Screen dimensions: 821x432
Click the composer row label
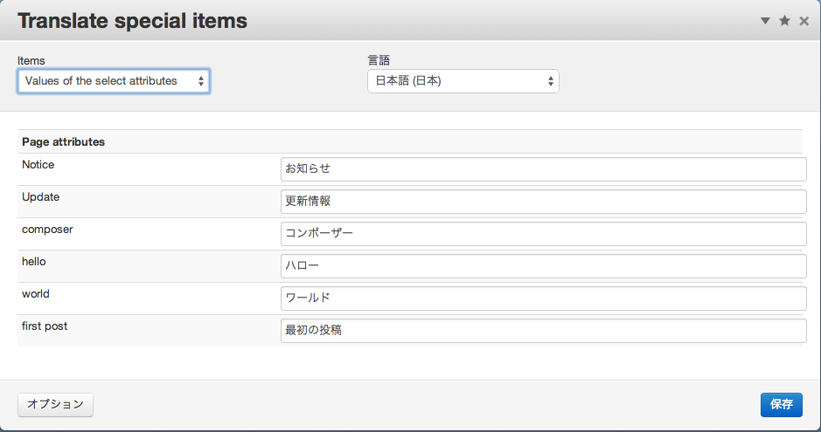(x=47, y=230)
